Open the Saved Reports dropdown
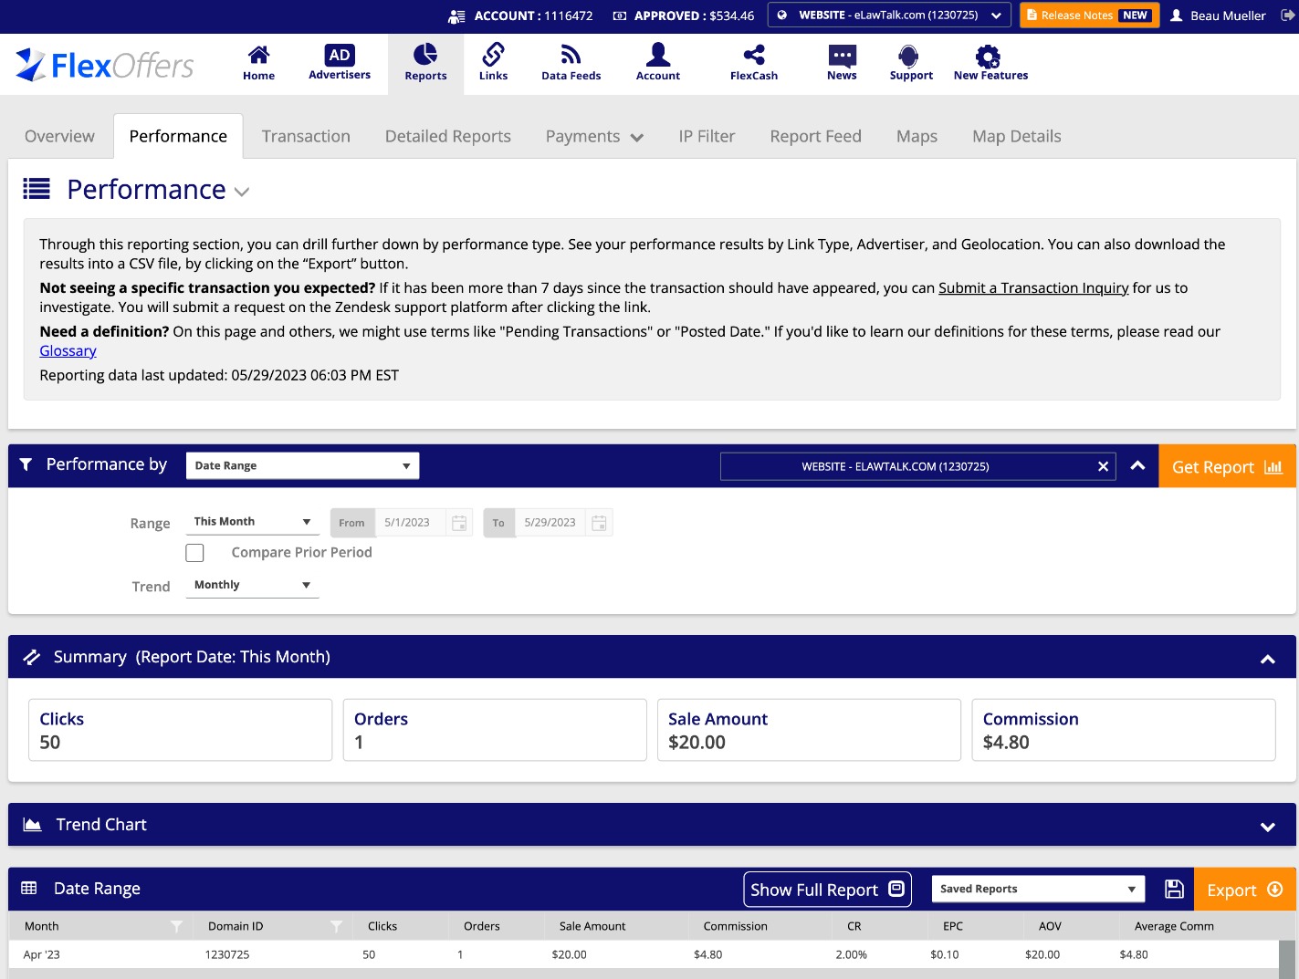Viewport: 1299px width, 979px height. click(1038, 889)
